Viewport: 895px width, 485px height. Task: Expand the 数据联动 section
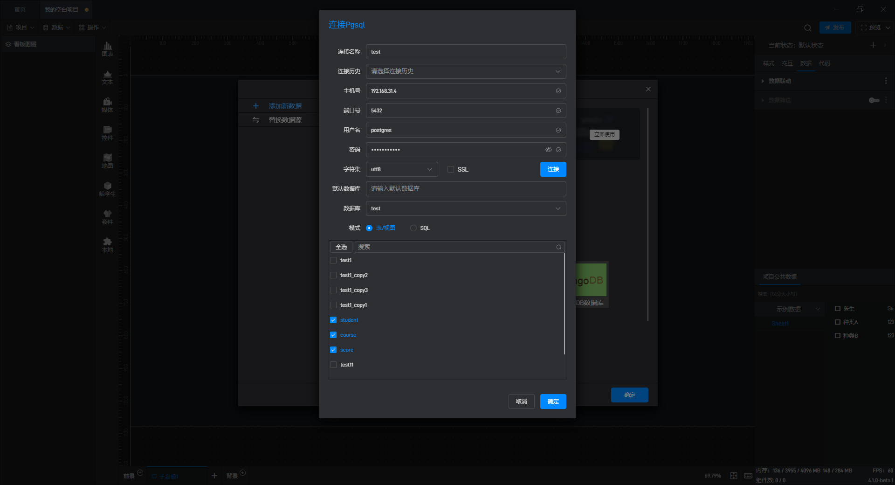[763, 81]
